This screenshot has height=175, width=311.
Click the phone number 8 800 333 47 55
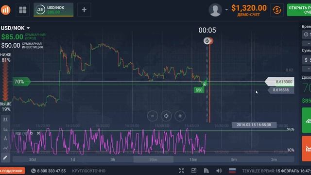pyautogui.click(x=51, y=171)
